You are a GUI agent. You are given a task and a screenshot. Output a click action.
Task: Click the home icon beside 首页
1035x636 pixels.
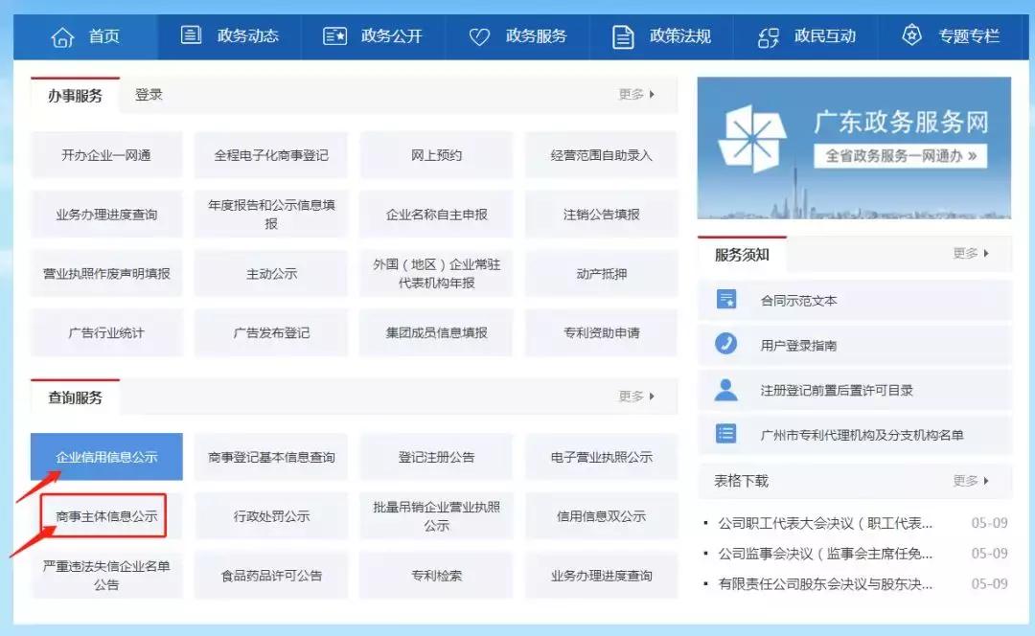click(x=63, y=36)
